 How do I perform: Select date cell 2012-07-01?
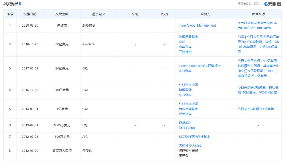(30, 137)
